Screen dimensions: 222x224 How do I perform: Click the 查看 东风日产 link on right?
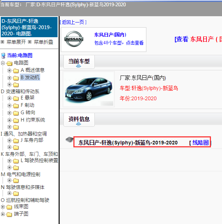click(198, 39)
